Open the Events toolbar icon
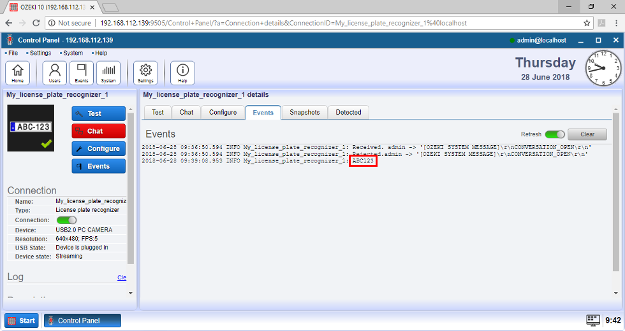The width and height of the screenshot is (625, 331). (x=82, y=73)
